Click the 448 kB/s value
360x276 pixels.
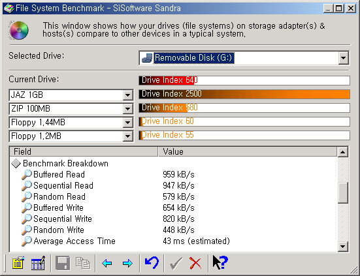pos(178,230)
